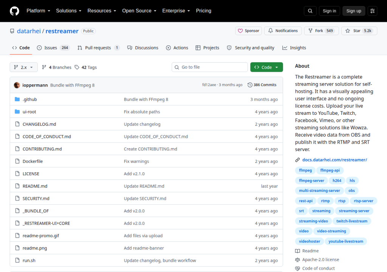Select the youtube-livestream topic tag
The image size is (387, 272).
point(346,241)
